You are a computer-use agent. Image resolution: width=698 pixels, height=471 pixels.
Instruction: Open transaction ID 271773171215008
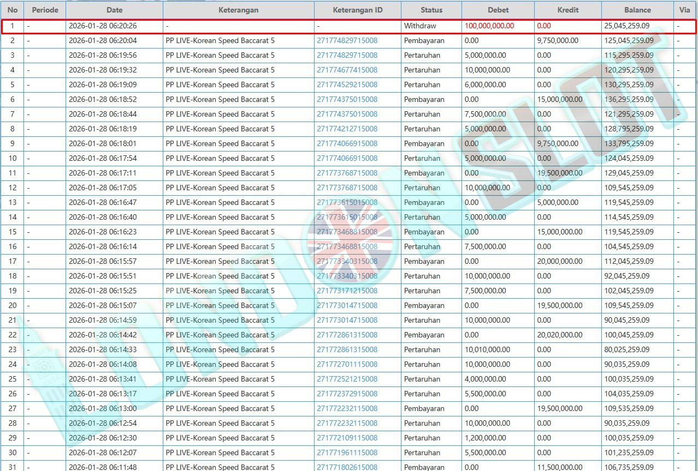click(347, 291)
